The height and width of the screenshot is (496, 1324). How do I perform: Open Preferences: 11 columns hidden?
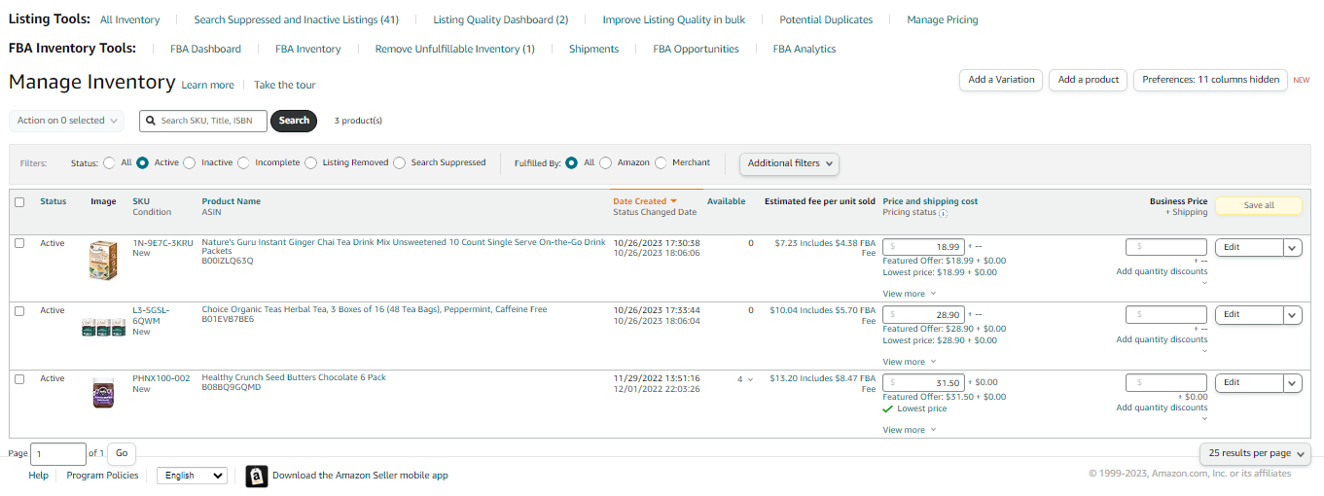[1210, 80]
